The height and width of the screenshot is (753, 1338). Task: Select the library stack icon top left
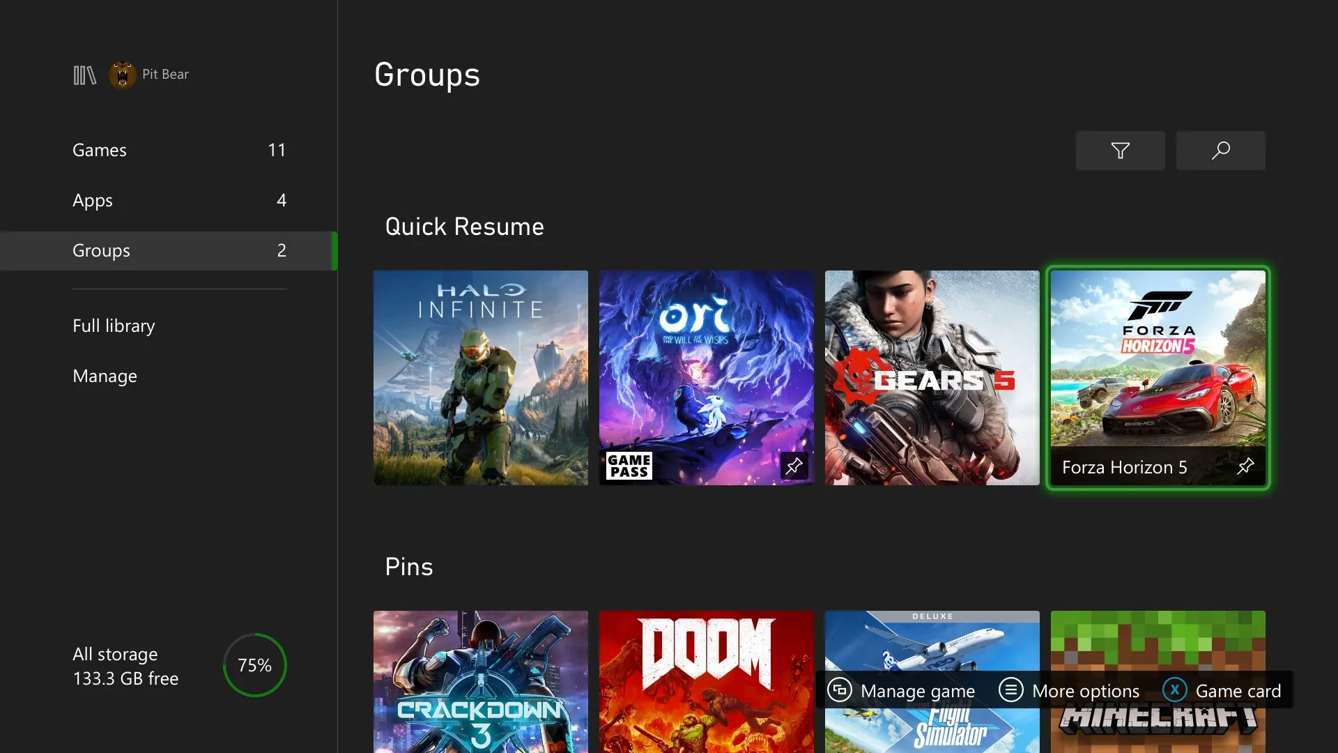tap(84, 74)
